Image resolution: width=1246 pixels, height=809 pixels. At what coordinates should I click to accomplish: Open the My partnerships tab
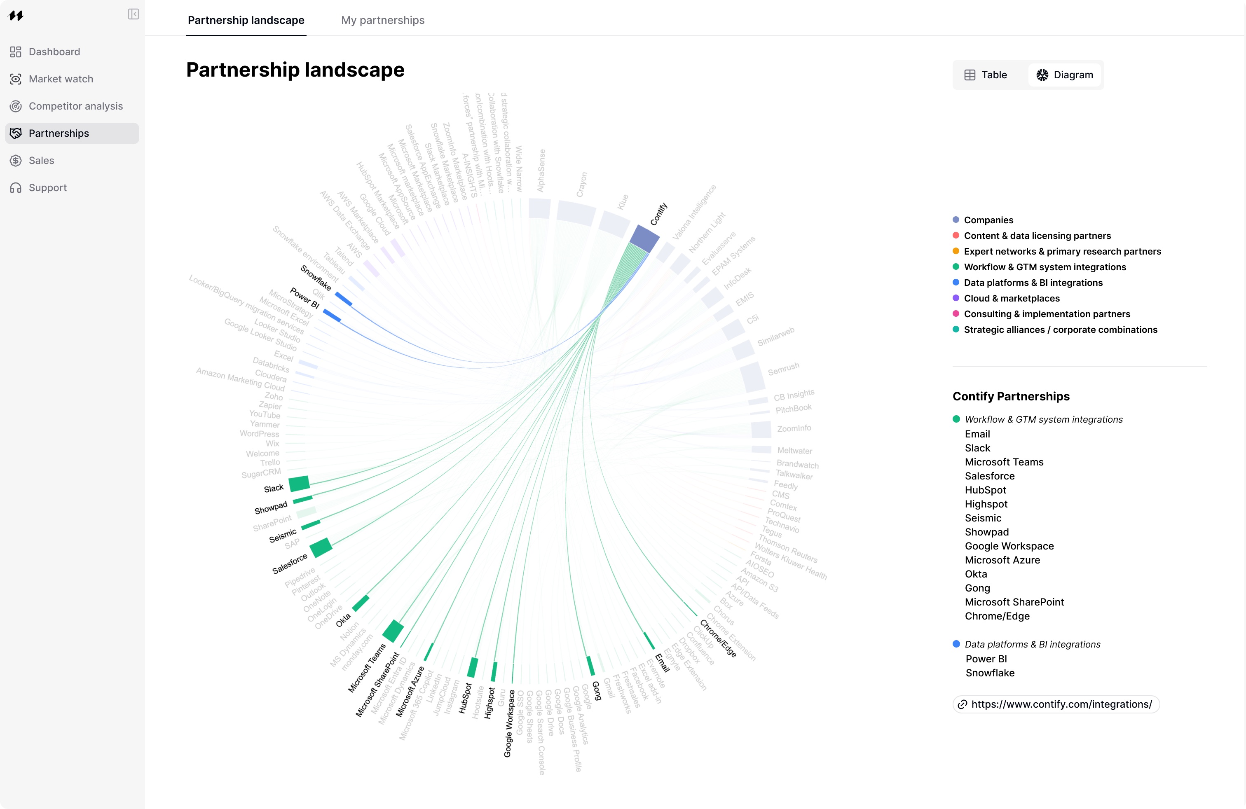click(383, 20)
